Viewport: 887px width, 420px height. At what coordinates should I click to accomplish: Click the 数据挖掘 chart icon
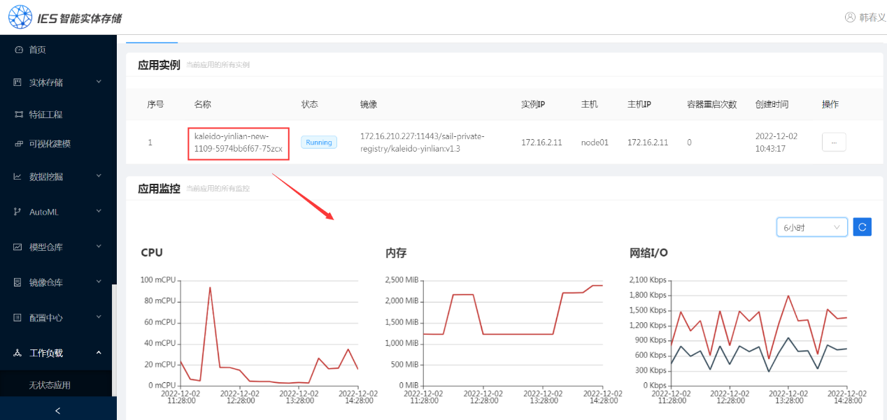(x=18, y=177)
